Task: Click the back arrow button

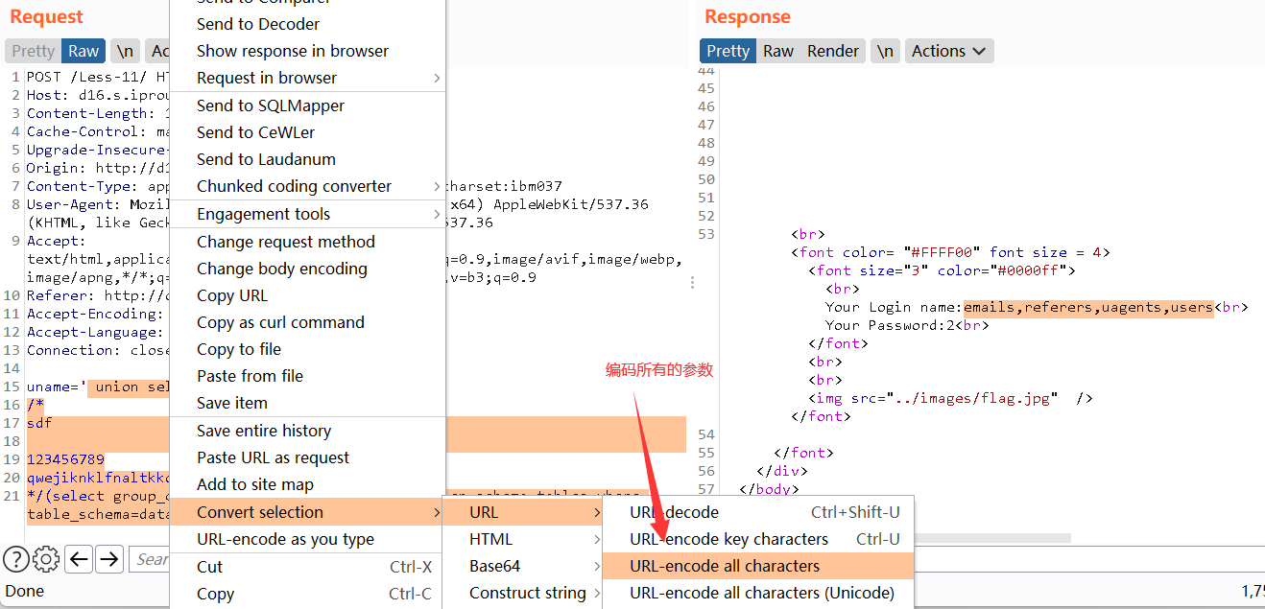Action: 79,559
